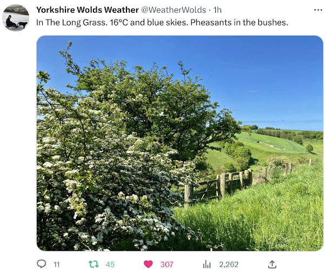326x271 pixels.
Task: Click the share upload arrow icon
Action: click(x=272, y=264)
